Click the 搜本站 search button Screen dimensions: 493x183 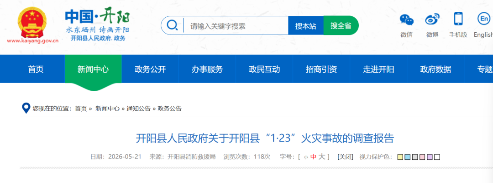click(x=305, y=25)
